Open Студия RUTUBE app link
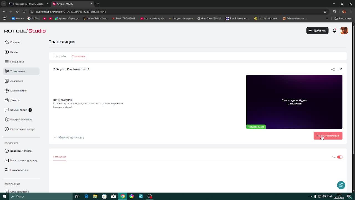Screen dimensions: 355x200 click(17, 192)
